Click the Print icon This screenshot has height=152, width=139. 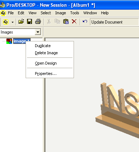tap(38, 22)
